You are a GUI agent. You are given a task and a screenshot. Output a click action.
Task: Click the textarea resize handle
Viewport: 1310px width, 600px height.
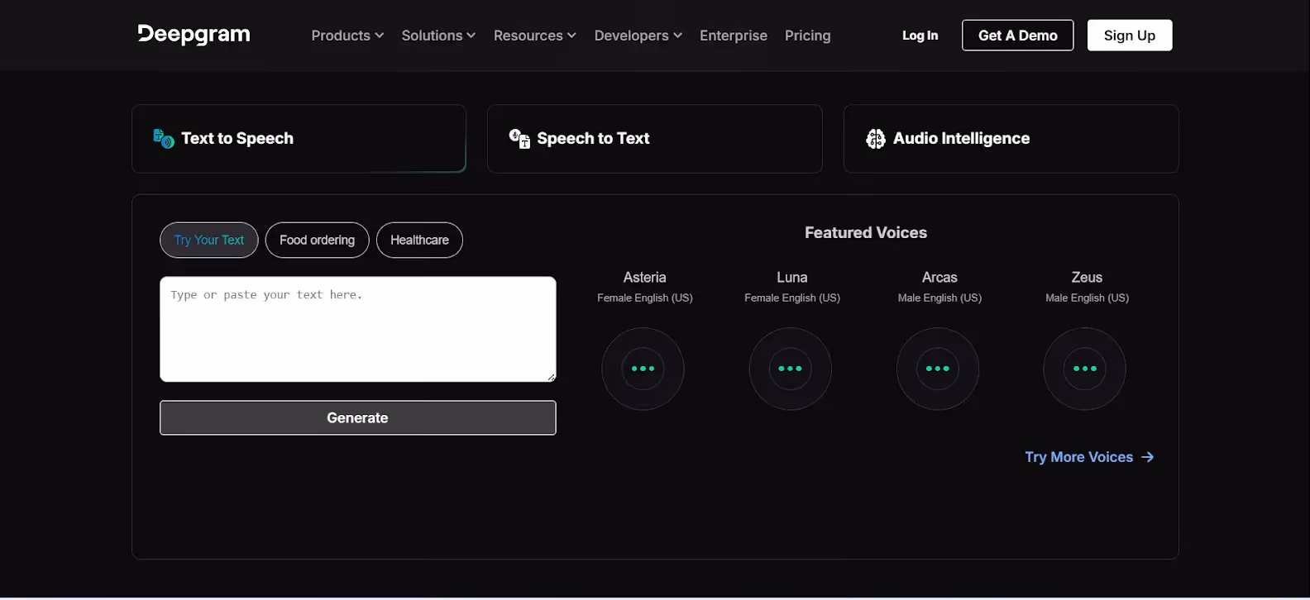(552, 377)
